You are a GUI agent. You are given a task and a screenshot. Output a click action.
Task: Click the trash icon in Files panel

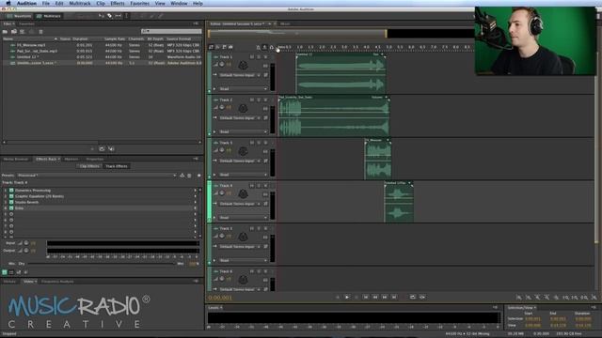[40, 31]
